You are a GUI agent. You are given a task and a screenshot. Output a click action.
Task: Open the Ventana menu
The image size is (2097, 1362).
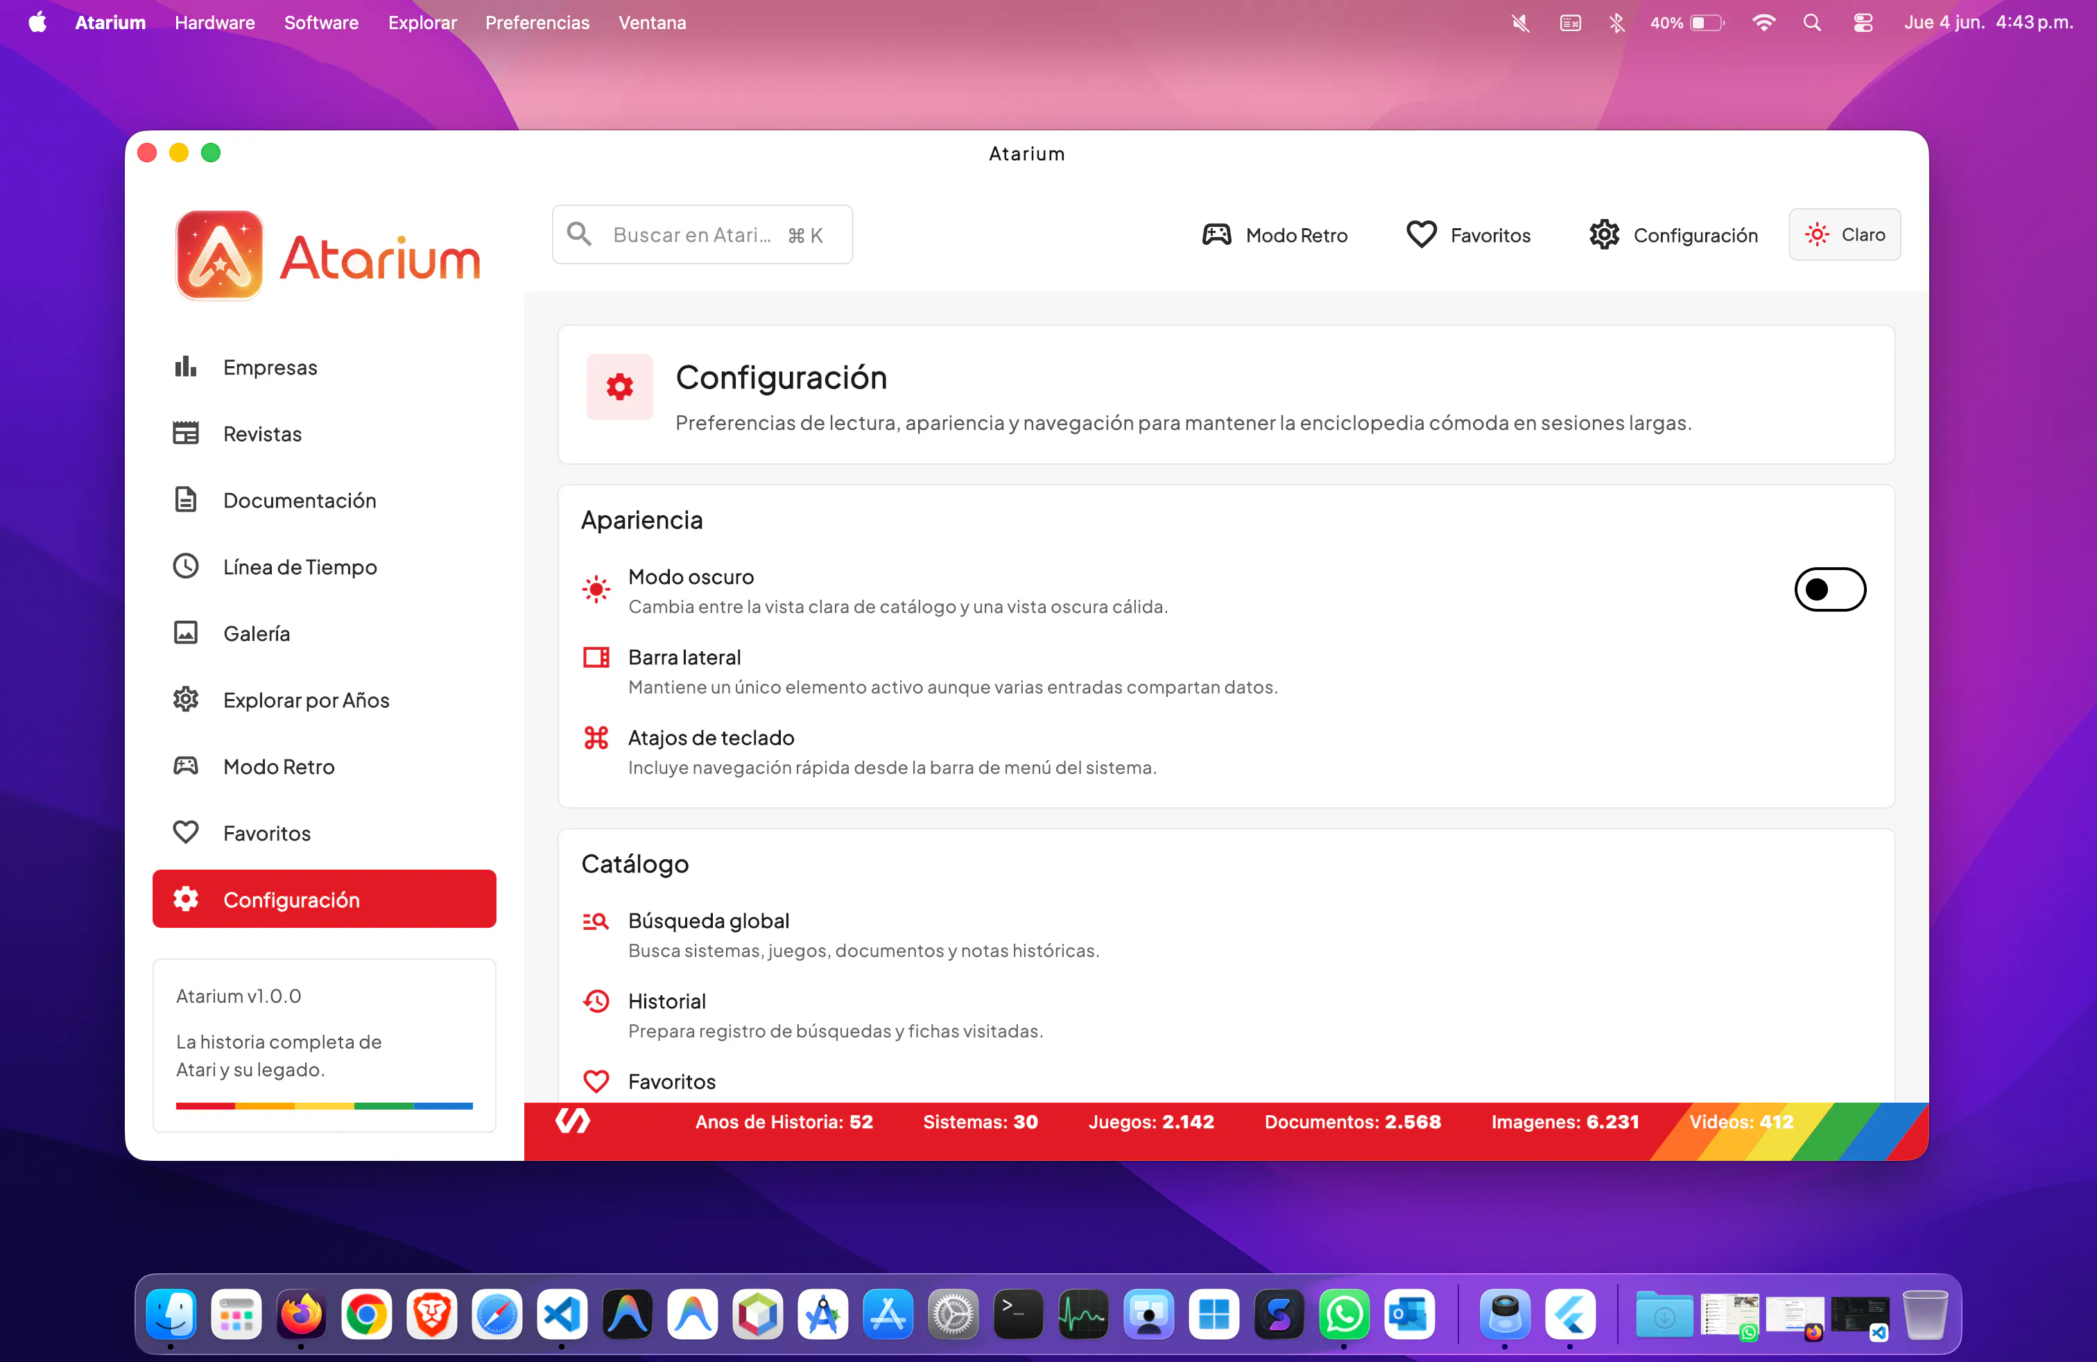[x=653, y=23]
